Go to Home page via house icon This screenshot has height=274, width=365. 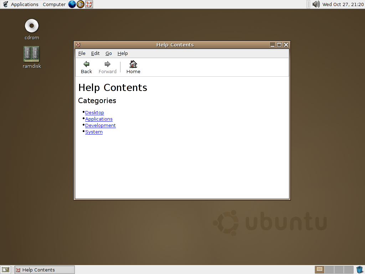point(133,67)
